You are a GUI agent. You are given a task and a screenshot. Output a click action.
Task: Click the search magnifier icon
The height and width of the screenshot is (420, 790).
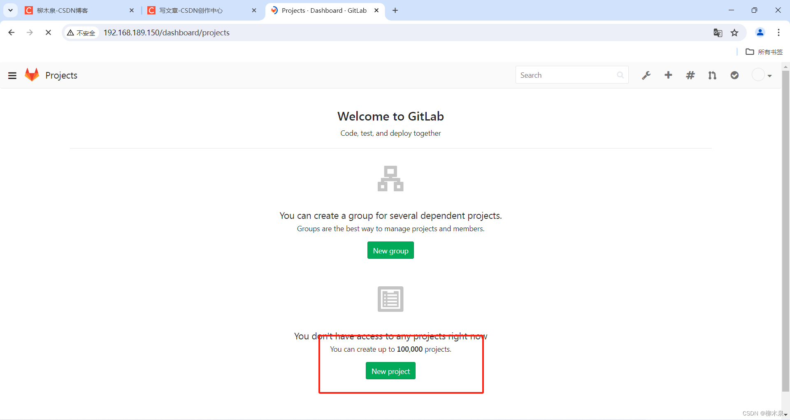[x=620, y=75]
